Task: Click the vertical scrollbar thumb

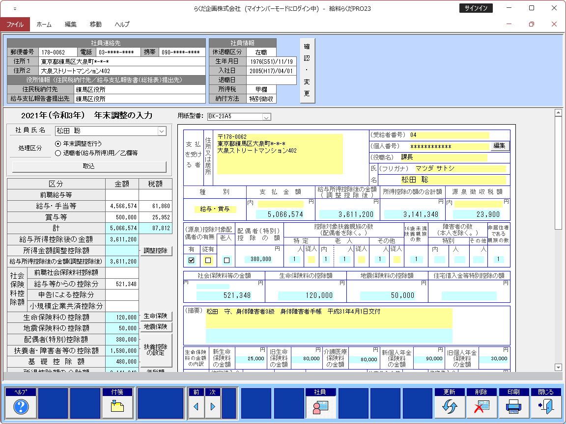Action: (558, 173)
